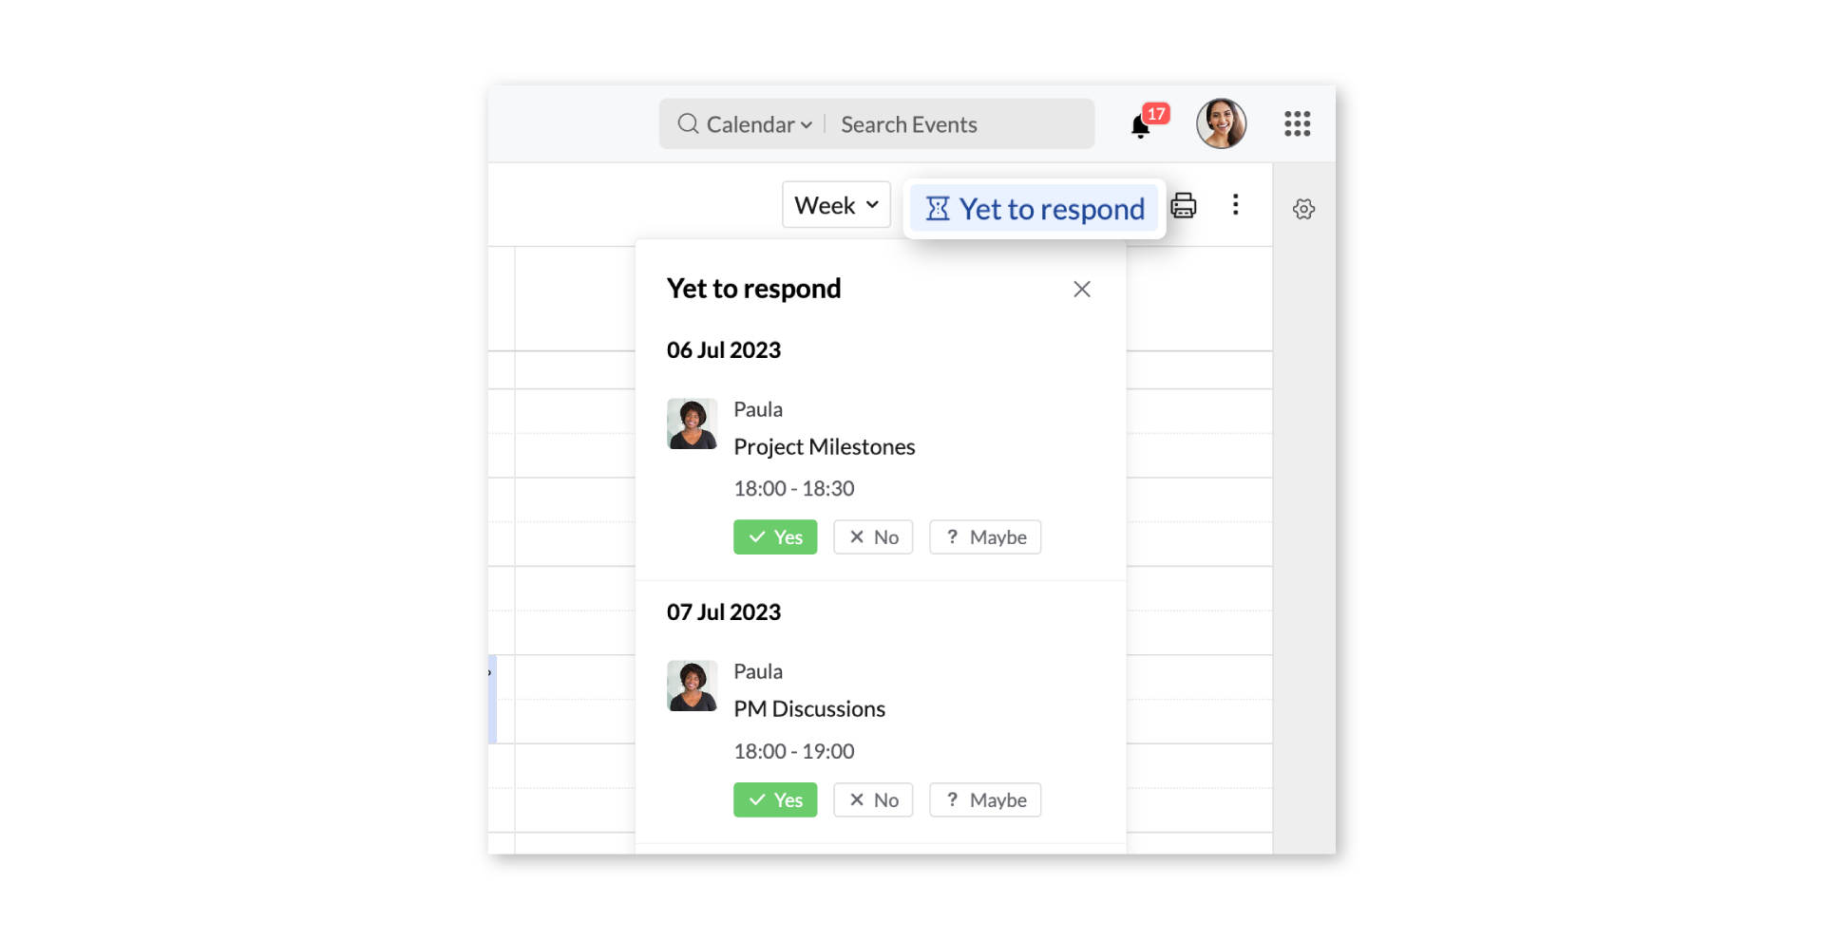Image resolution: width=1824 pixels, height=940 pixels.
Task: Decline Project Milestones with No
Action: click(x=873, y=537)
